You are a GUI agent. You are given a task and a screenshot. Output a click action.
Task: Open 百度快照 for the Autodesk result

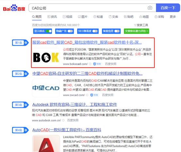click(73, 120)
